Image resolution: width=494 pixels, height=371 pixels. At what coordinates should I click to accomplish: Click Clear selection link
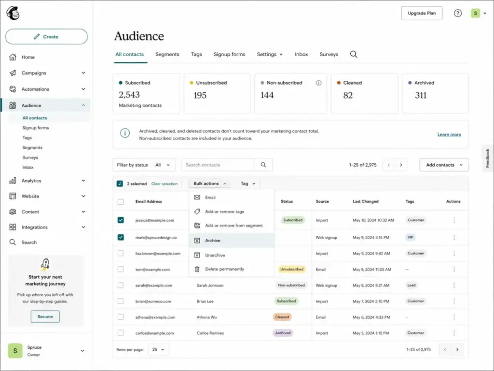pyautogui.click(x=165, y=184)
